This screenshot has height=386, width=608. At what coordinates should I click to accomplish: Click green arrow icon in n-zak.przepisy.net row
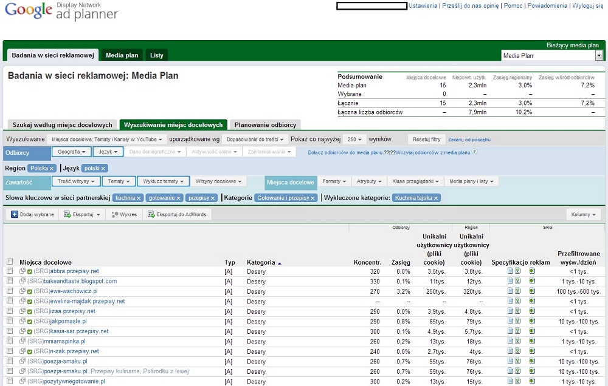532,351
